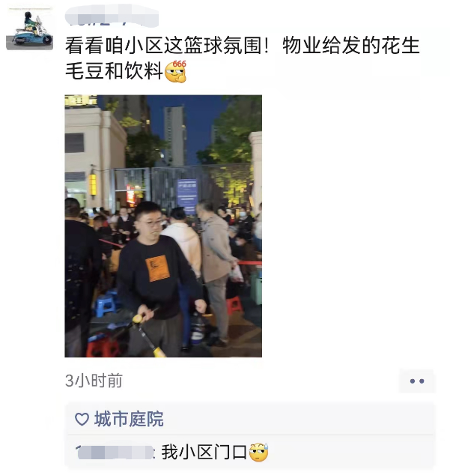Image resolution: width=453 pixels, height=475 pixels.
Task: Open the poster's scooter avatar profile
Action: click(x=30, y=28)
